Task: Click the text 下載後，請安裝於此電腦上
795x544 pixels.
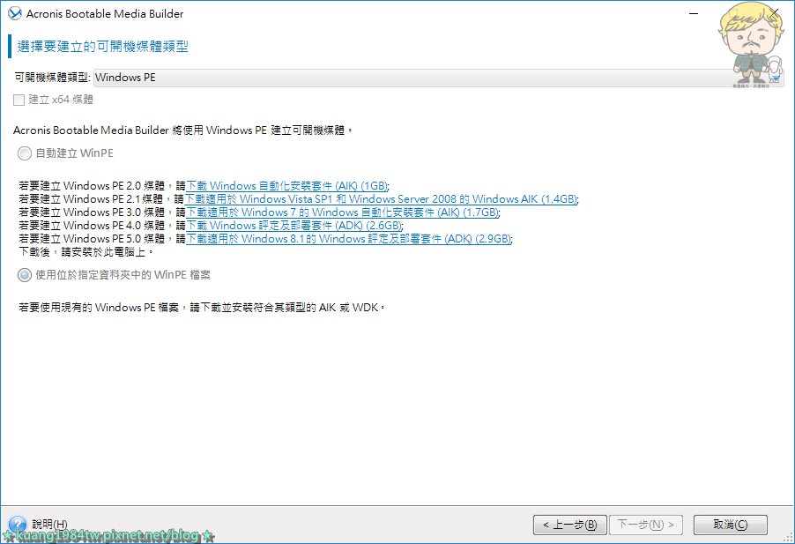Action: pos(85,252)
